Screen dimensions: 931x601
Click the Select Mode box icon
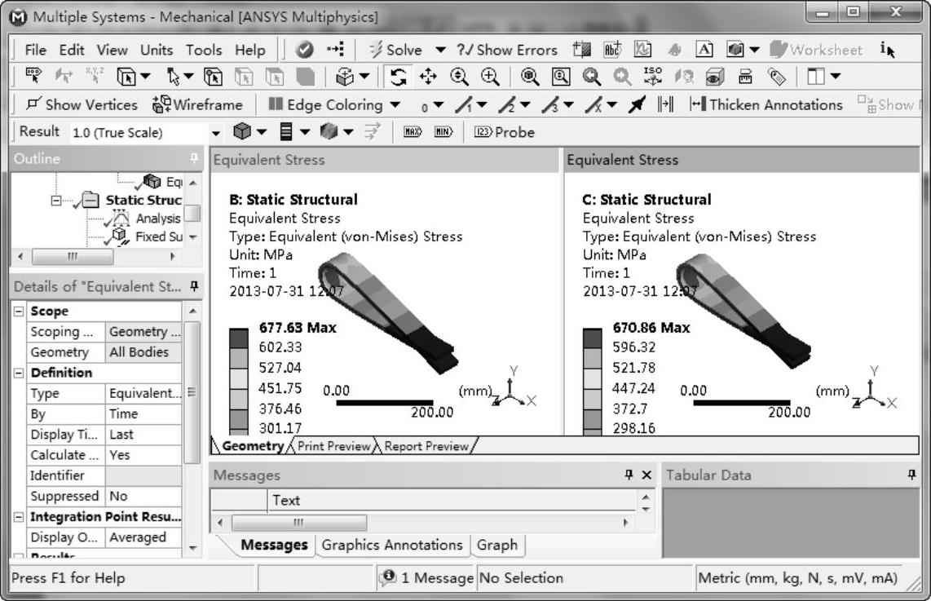pos(126,77)
